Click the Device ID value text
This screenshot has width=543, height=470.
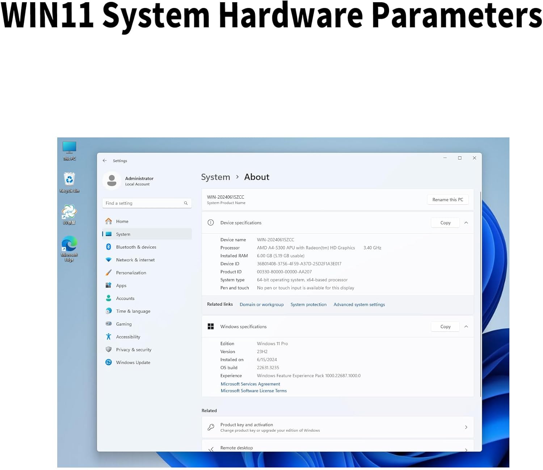299,264
